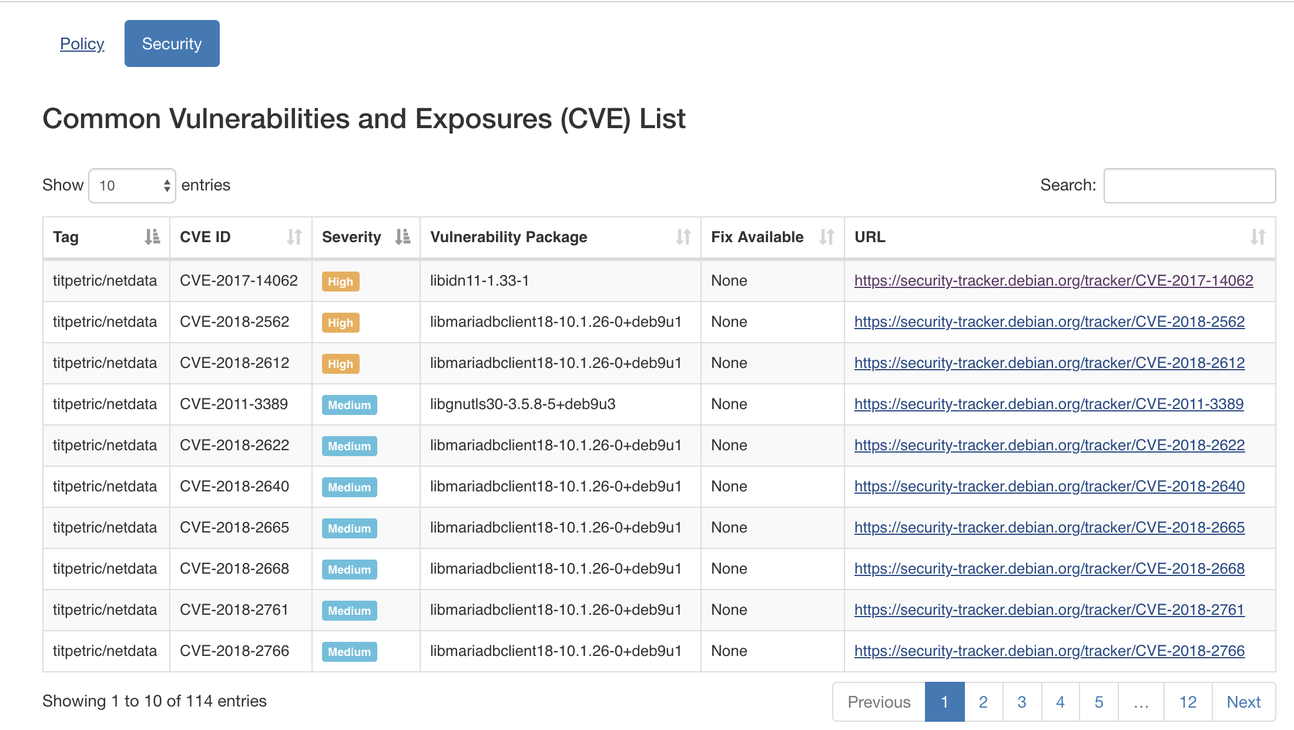Open tracker link for CVE-2018-2562

tap(1050, 322)
